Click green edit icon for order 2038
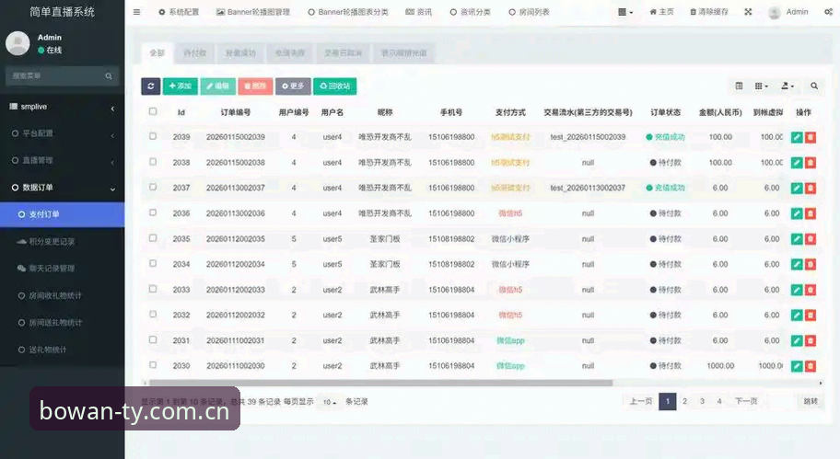Viewport: 840px width, 459px height. [x=797, y=163]
